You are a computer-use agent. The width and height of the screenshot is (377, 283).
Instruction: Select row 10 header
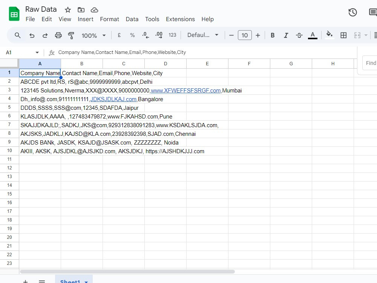(x=9, y=151)
